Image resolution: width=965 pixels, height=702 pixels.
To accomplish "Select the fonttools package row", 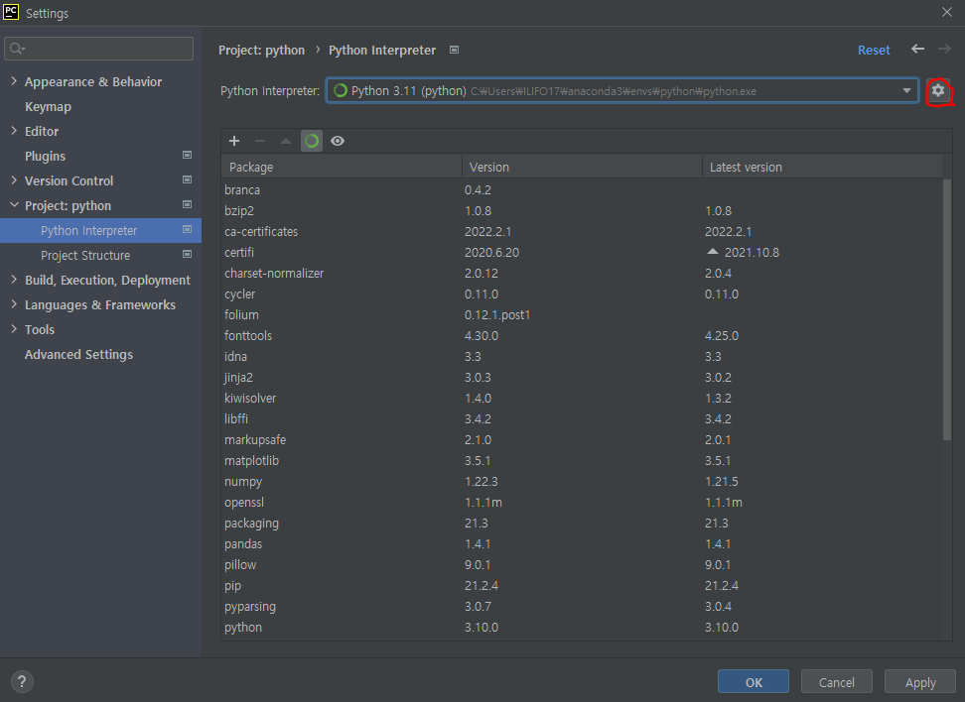I will [x=582, y=336].
